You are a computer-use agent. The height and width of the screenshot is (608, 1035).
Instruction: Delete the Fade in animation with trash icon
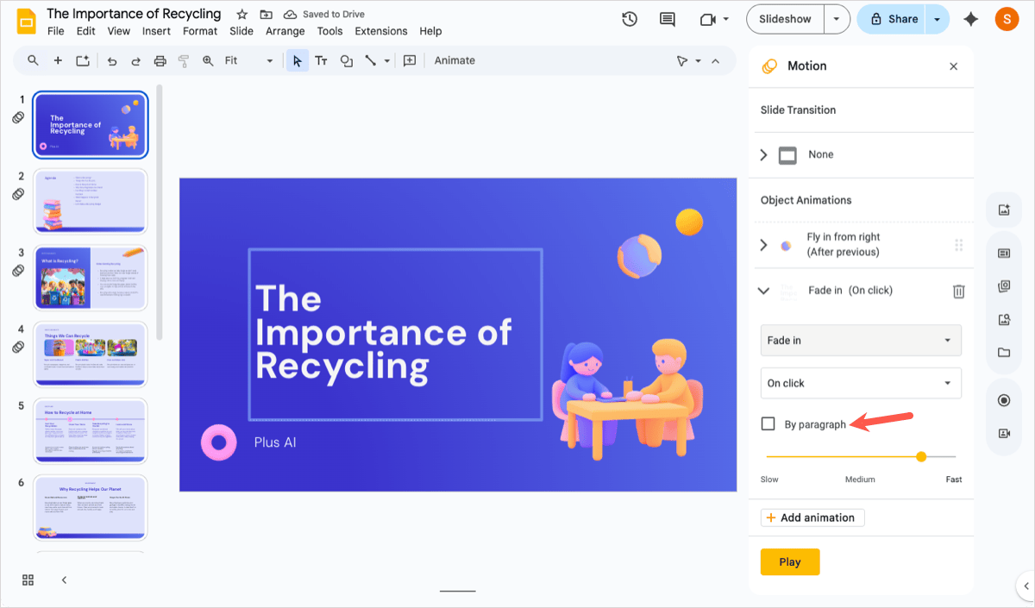958,291
